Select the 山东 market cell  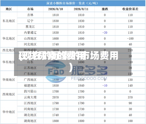click(30, 62)
